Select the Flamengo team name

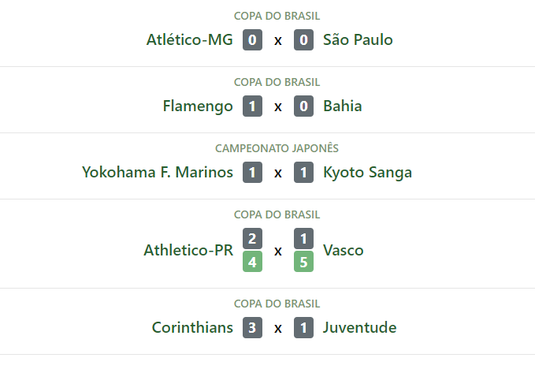[x=198, y=106]
